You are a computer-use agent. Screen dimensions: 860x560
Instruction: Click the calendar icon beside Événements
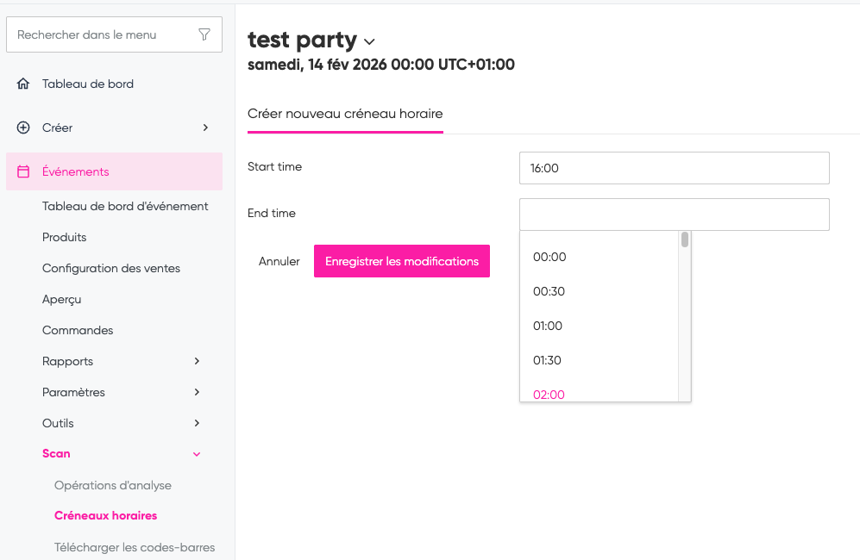coord(23,171)
